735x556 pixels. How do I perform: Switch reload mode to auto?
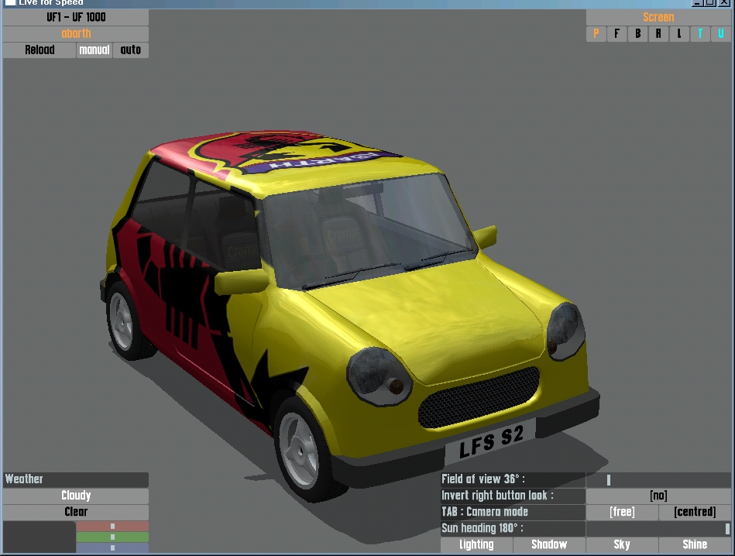coord(131,50)
